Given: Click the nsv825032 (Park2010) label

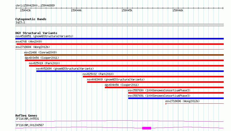Looking at the screenshot, I should pyautogui.click(x=98, y=74).
